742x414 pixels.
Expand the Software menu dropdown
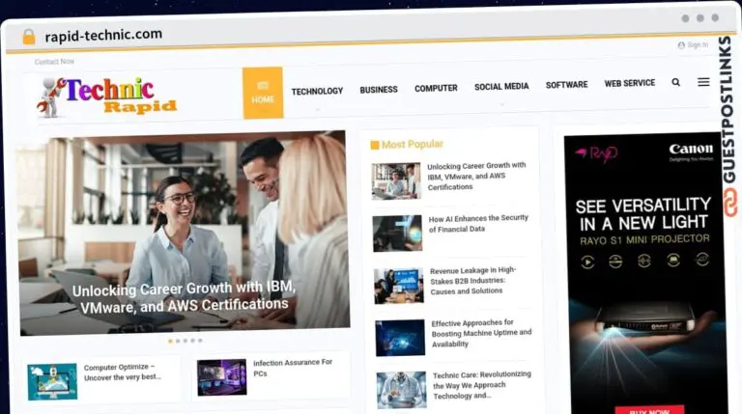(x=566, y=85)
